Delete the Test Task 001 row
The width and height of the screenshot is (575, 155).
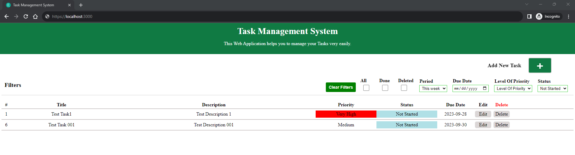pyautogui.click(x=502, y=125)
